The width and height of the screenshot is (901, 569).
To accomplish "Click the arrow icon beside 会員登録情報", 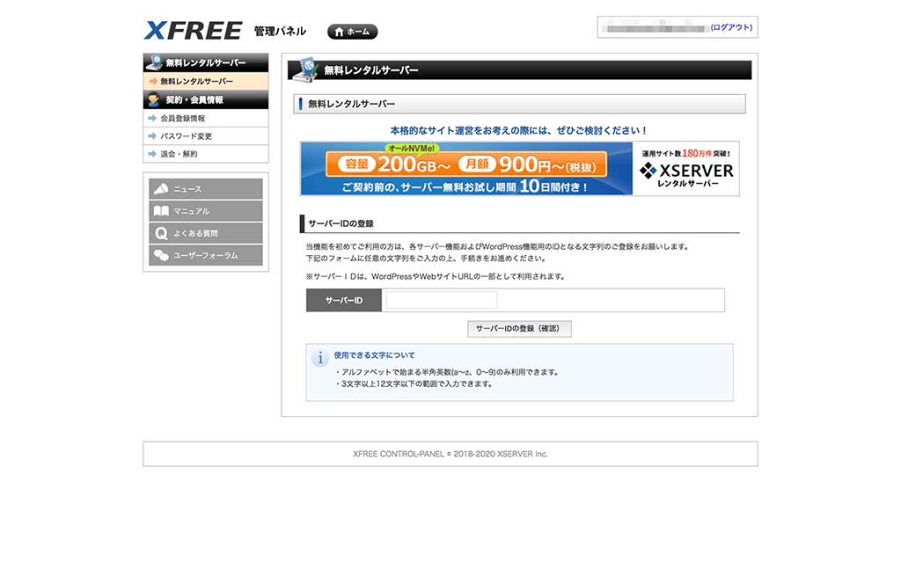I will pos(152,118).
